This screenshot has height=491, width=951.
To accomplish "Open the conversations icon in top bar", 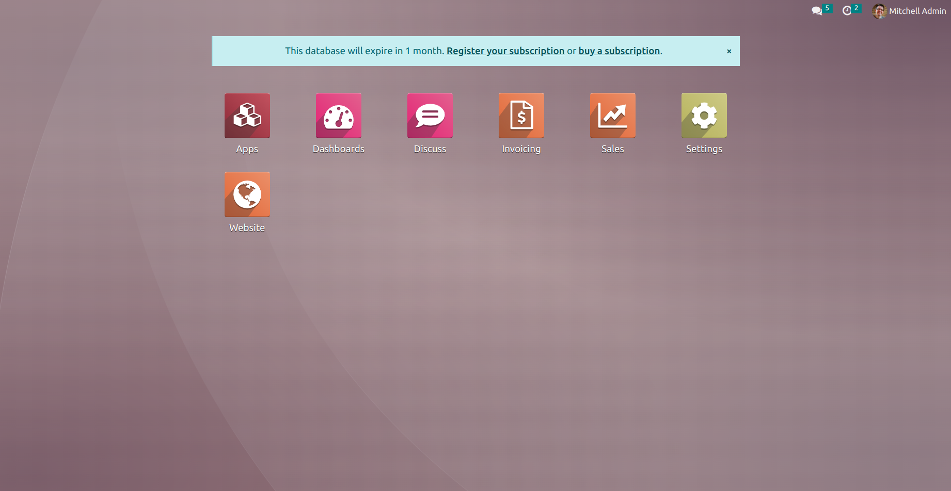I will [817, 11].
